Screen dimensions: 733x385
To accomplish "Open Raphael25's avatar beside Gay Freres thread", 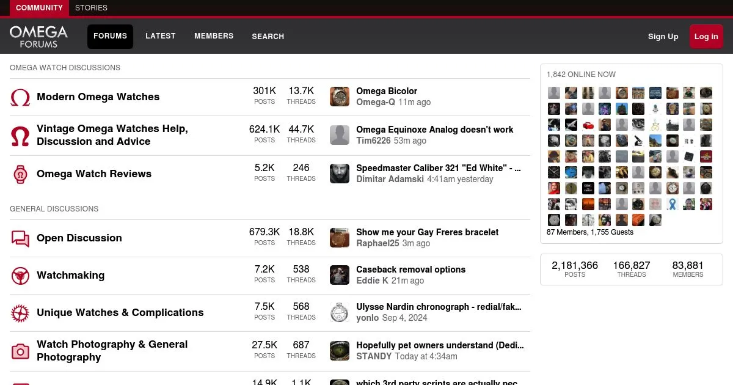I will tap(340, 238).
